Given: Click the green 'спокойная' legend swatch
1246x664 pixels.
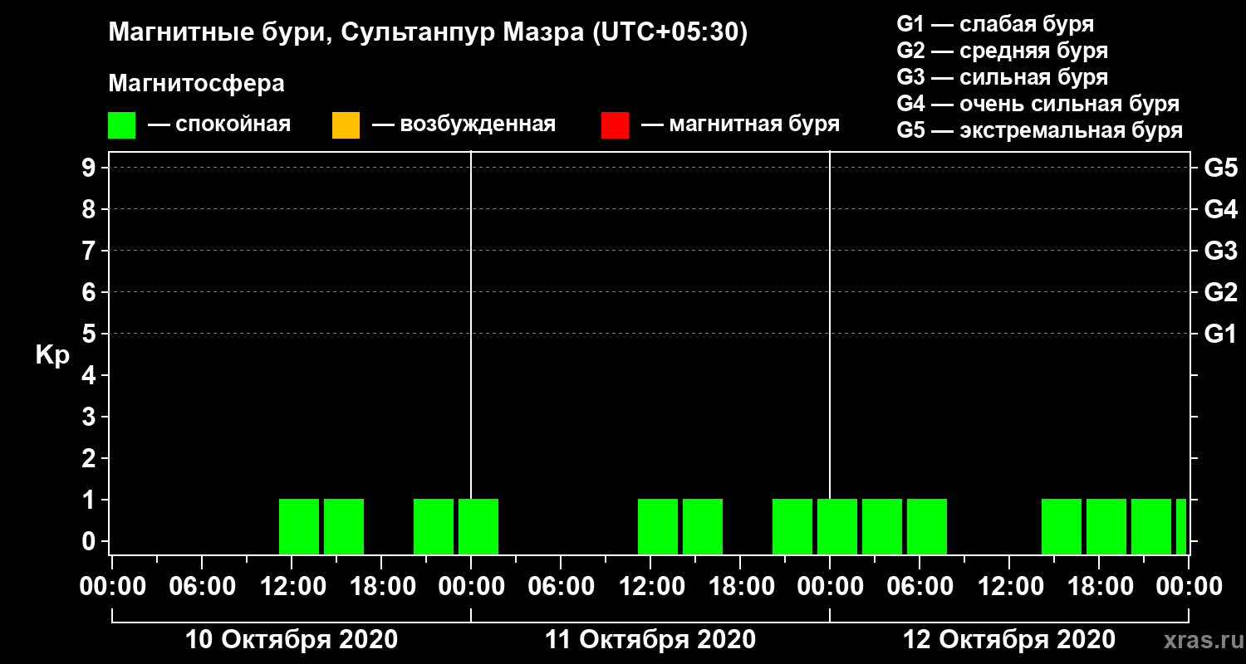Looking at the screenshot, I should pyautogui.click(x=121, y=125).
